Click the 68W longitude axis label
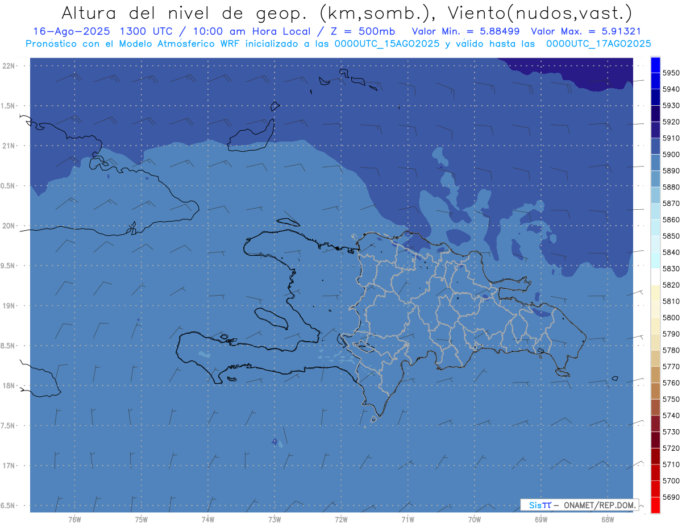 click(608, 519)
